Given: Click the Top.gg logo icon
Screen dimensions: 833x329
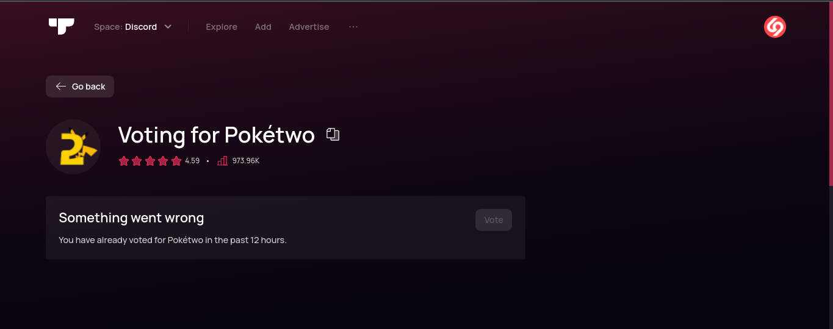Looking at the screenshot, I should (61, 26).
